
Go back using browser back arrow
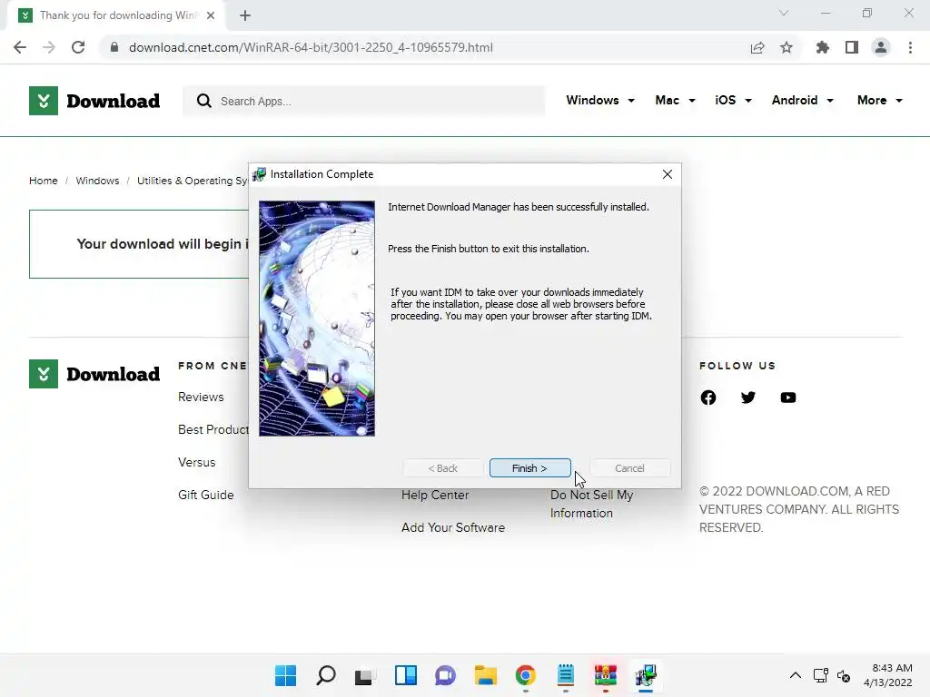click(x=20, y=47)
